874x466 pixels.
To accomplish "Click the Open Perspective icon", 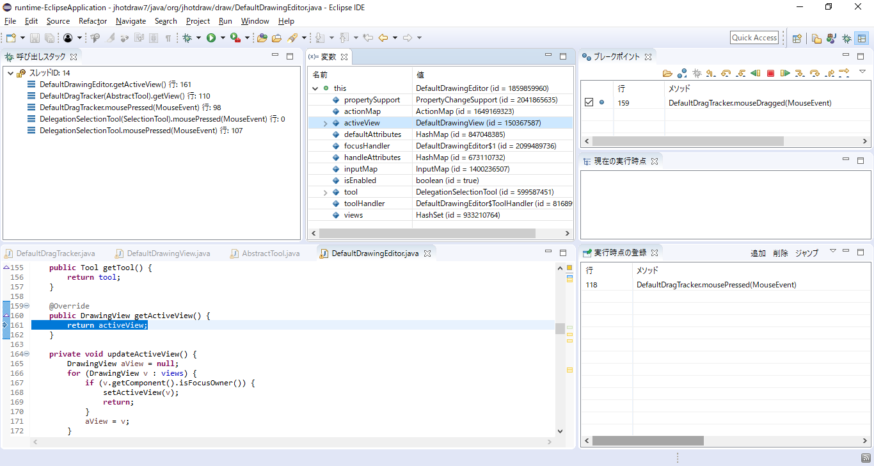I will [797, 38].
